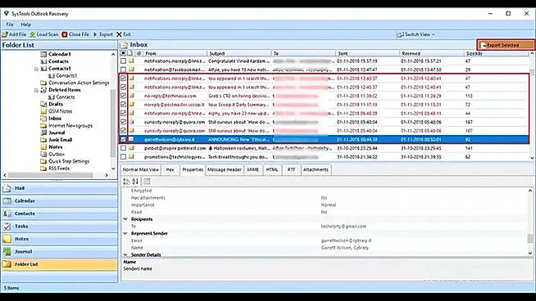Image resolution: width=536 pixels, height=301 pixels.
Task: Sort by the Sent column header
Action: [x=367, y=53]
